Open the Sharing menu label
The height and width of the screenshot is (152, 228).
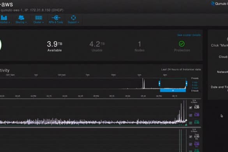pyautogui.click(x=20, y=22)
